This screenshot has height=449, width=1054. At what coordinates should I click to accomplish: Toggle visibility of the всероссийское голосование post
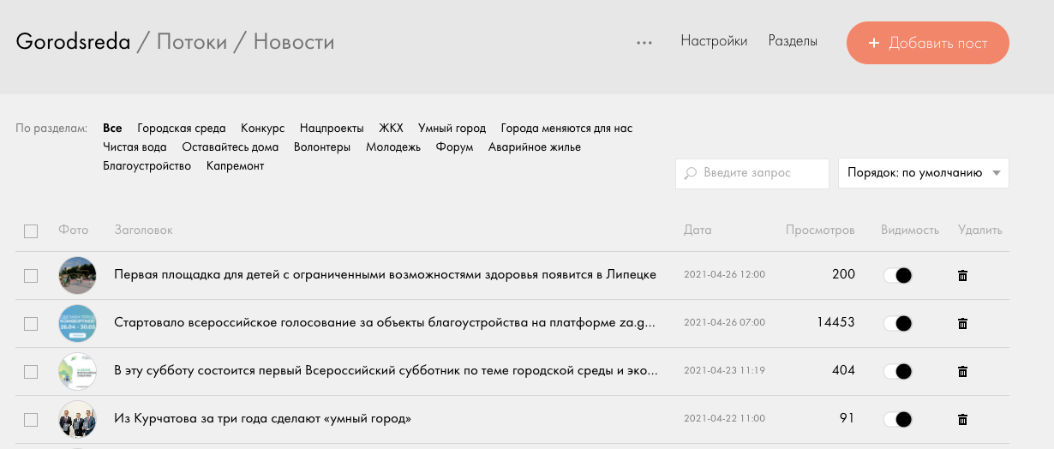coord(897,323)
